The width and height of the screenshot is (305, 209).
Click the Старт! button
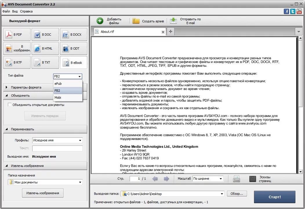pyautogui.click(x=275, y=197)
